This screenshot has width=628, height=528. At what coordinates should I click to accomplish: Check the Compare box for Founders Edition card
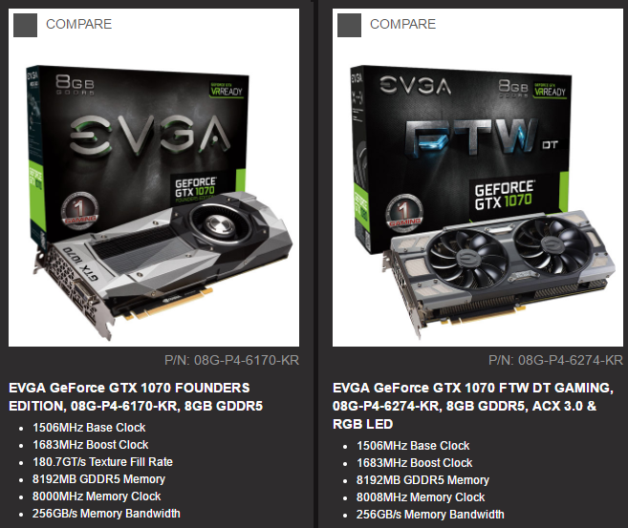click(x=25, y=25)
